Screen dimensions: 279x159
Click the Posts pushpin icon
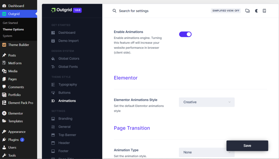[4, 55]
